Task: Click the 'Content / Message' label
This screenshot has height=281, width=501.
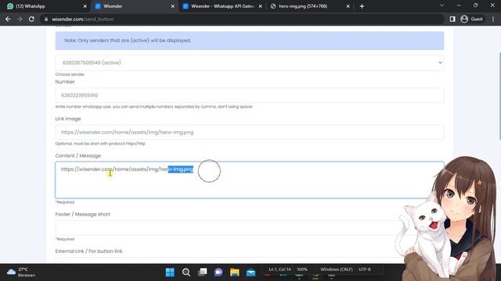Action: (78, 156)
